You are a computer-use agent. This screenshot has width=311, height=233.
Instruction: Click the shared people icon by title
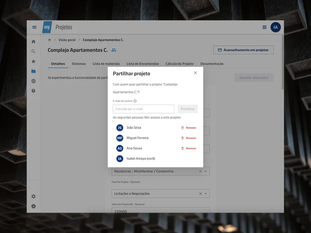coord(114,50)
